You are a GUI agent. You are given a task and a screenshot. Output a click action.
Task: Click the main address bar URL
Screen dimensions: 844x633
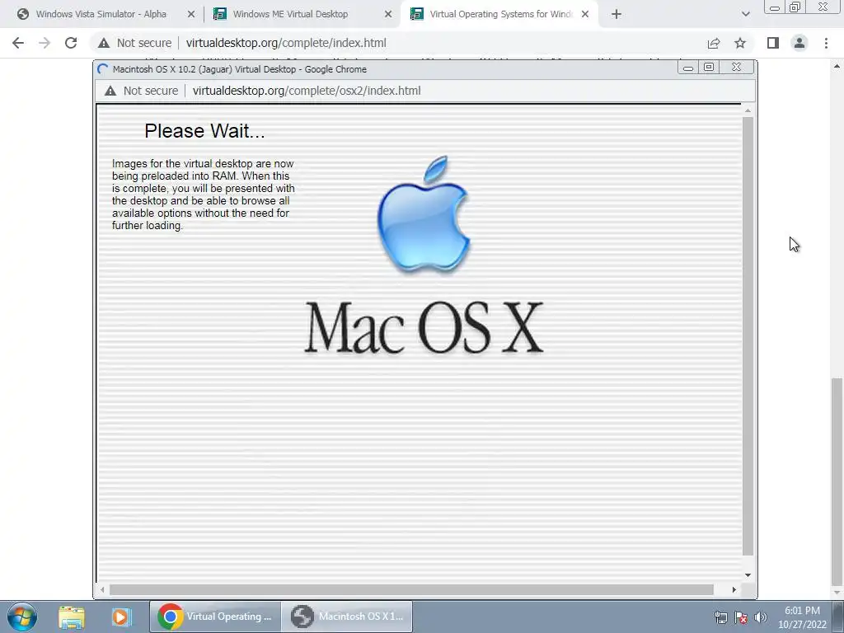(286, 43)
